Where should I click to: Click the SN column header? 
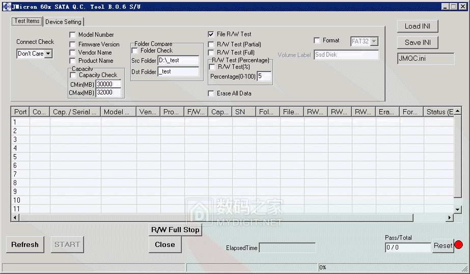[244, 112]
